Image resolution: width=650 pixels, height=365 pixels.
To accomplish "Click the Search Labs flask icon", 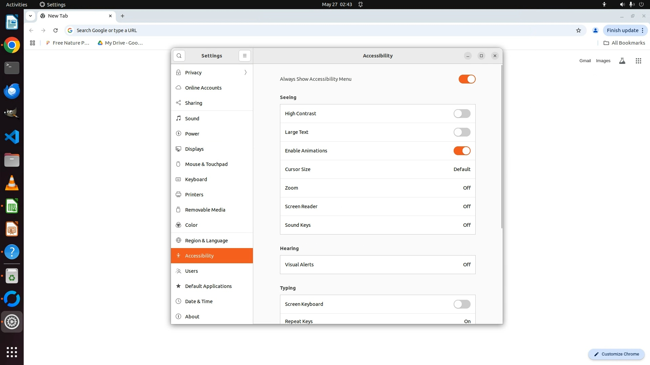I will (622, 61).
